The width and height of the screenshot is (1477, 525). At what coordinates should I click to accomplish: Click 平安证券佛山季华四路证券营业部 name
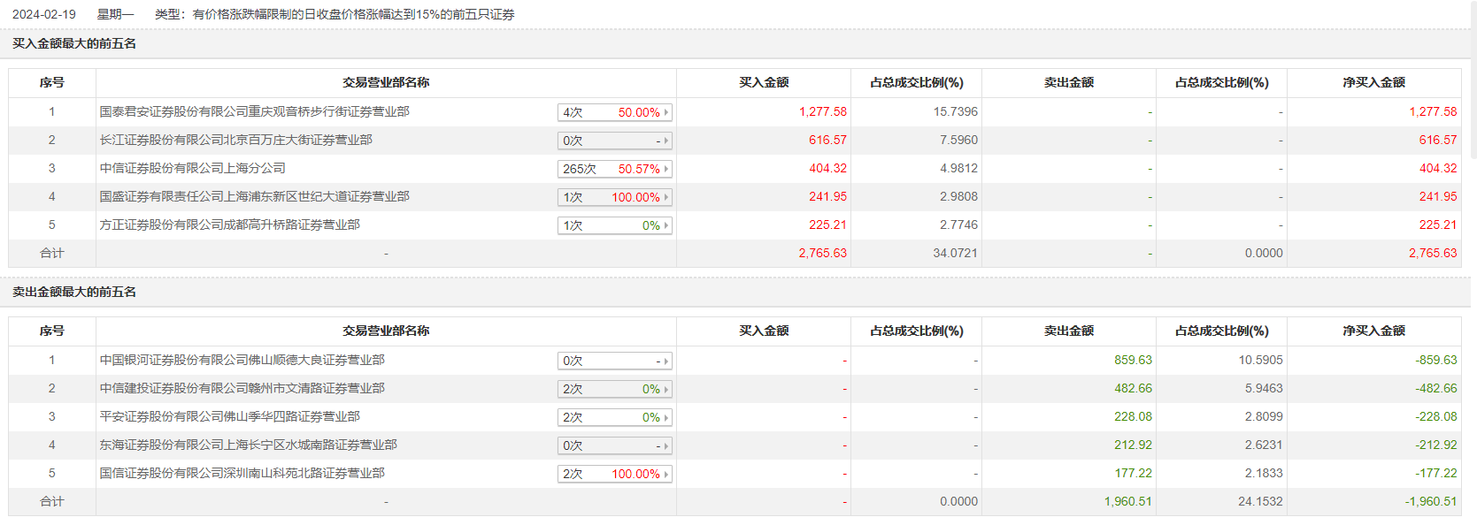[x=229, y=416]
